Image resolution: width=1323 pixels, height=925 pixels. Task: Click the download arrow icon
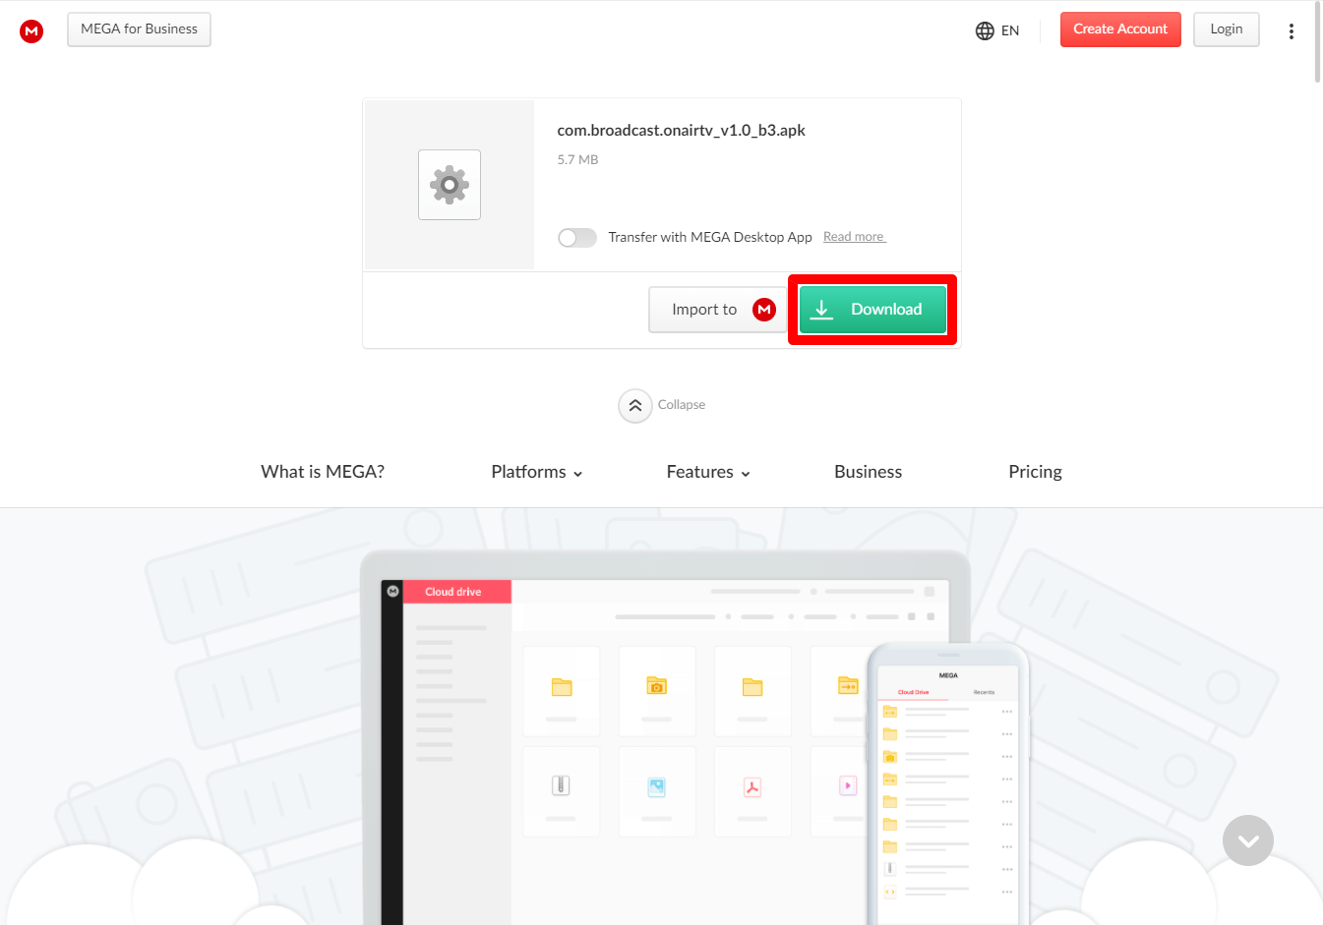(x=822, y=310)
